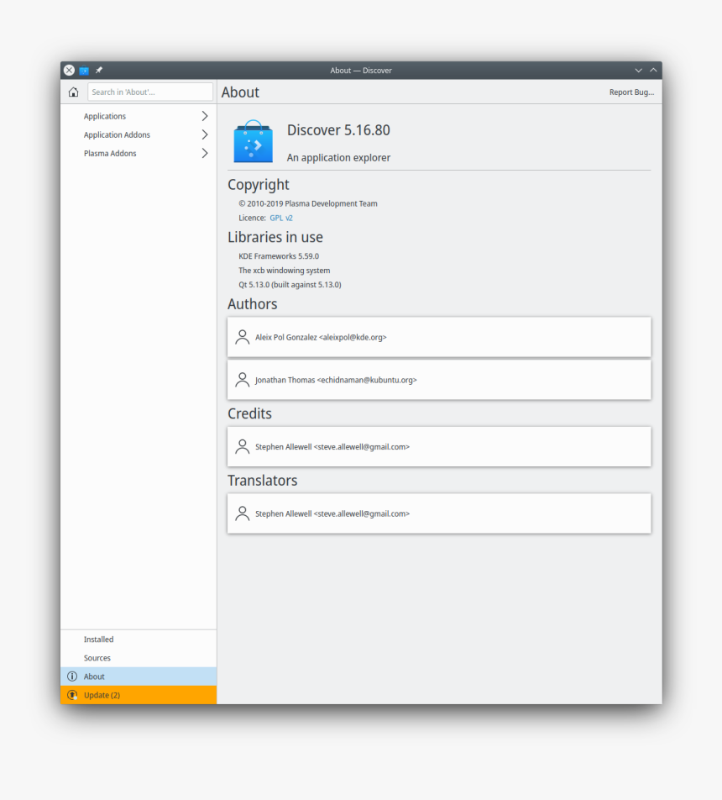This screenshot has width=722, height=800.
Task: Expand the Application Addons chevron
Action: (x=205, y=134)
